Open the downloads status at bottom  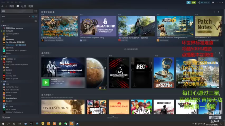pos(112,117)
